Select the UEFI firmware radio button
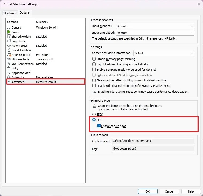Viewport: 203px width, 196px height. pos(94,120)
